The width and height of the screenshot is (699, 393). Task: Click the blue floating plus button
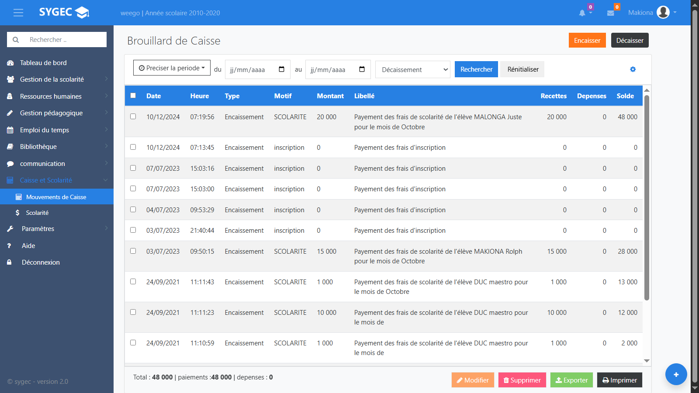tap(676, 374)
